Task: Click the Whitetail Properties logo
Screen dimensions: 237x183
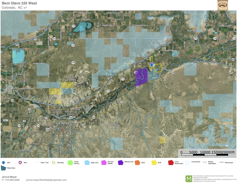Action: point(223,5)
